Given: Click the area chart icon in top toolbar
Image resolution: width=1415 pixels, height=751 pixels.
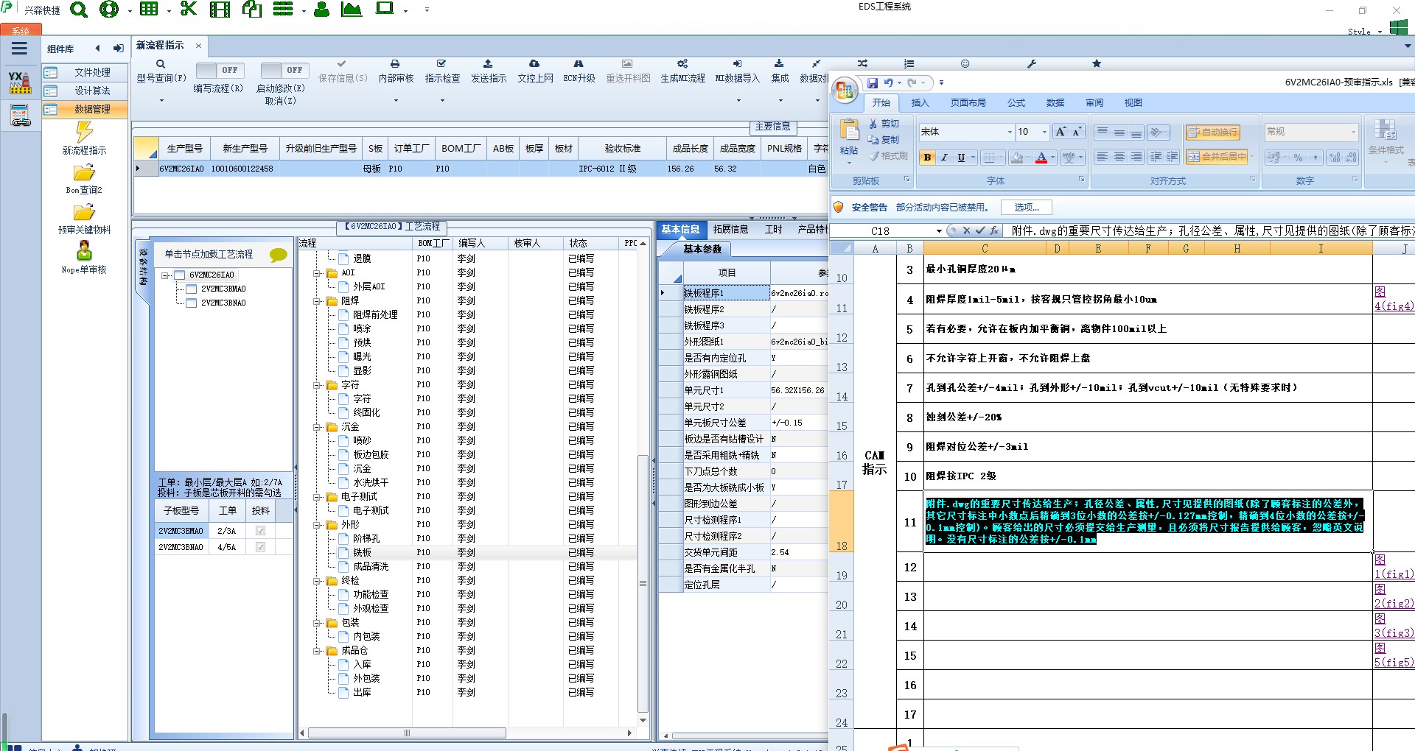Looking at the screenshot, I should (352, 10).
